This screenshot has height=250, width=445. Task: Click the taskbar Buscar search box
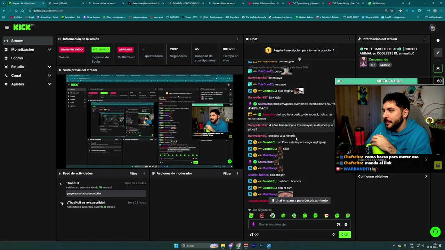[200, 245]
